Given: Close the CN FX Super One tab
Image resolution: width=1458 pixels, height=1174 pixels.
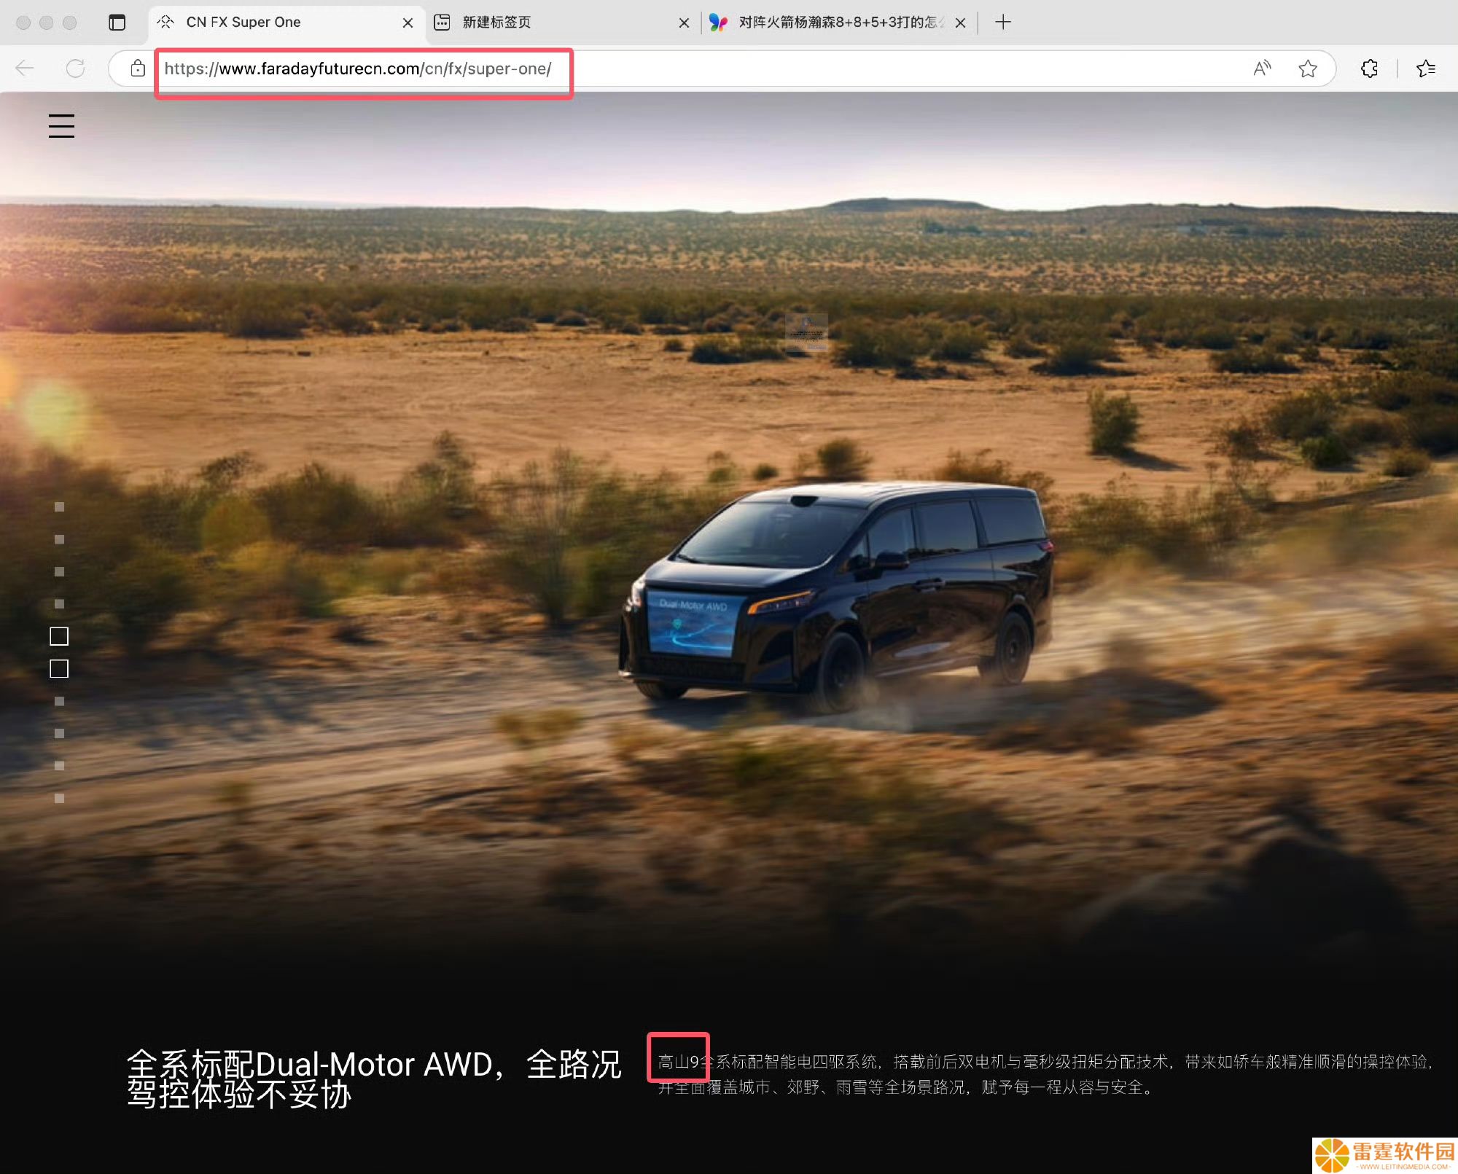Looking at the screenshot, I should [408, 23].
